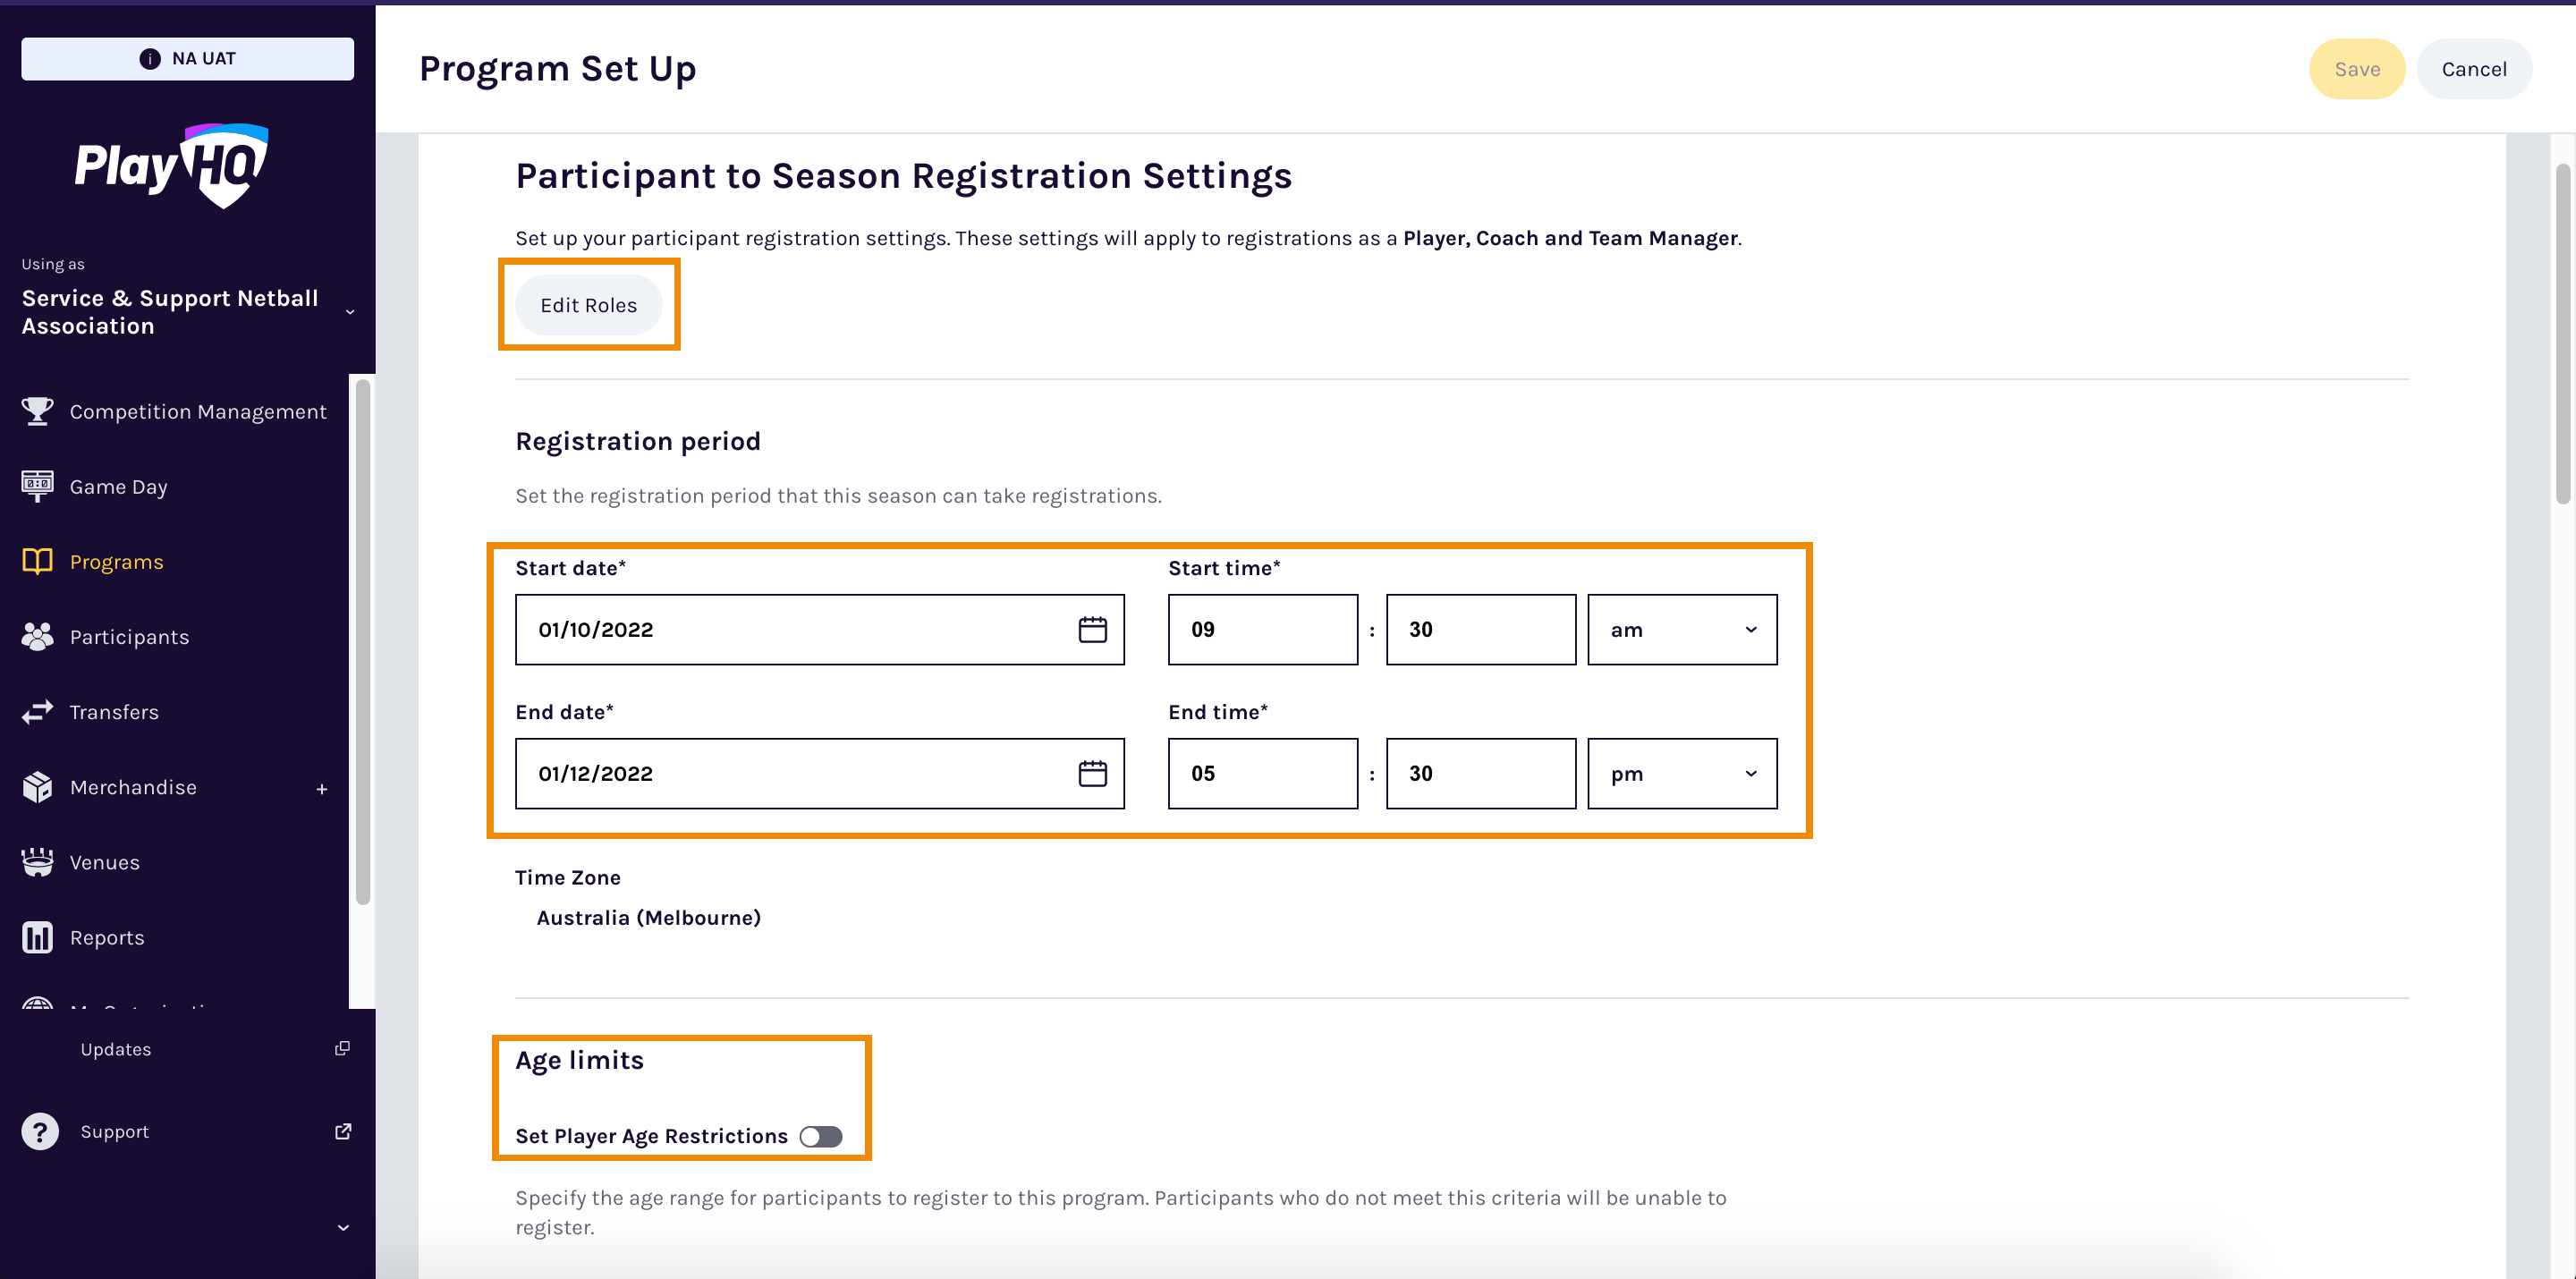Click the Participants people icon
The image size is (2576, 1279).
point(37,636)
